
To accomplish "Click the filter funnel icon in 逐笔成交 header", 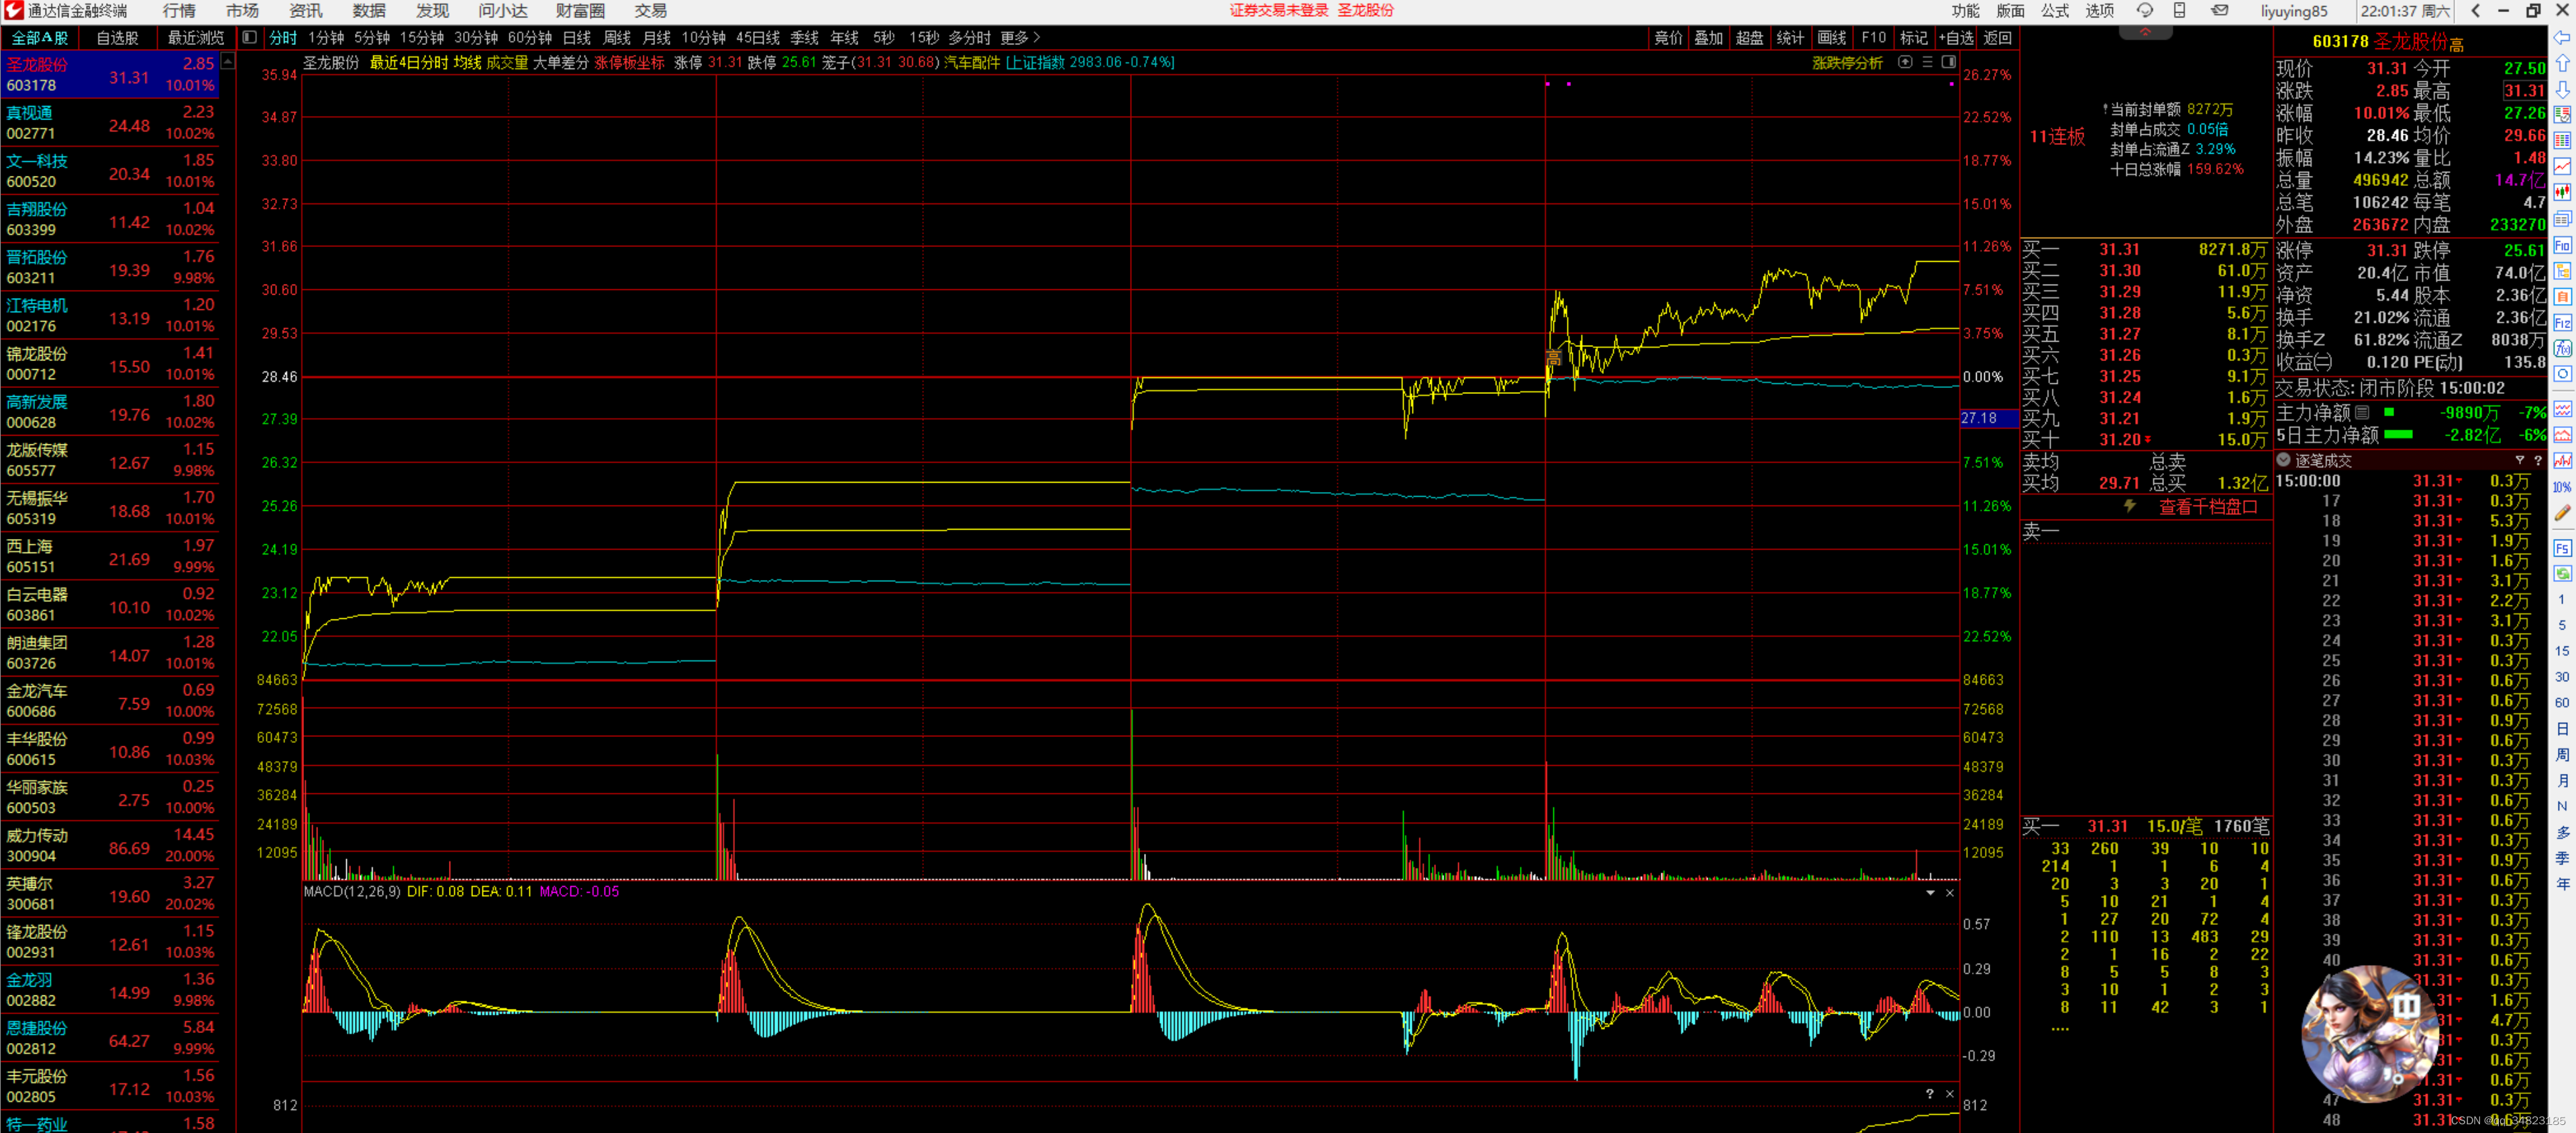I will (2519, 460).
